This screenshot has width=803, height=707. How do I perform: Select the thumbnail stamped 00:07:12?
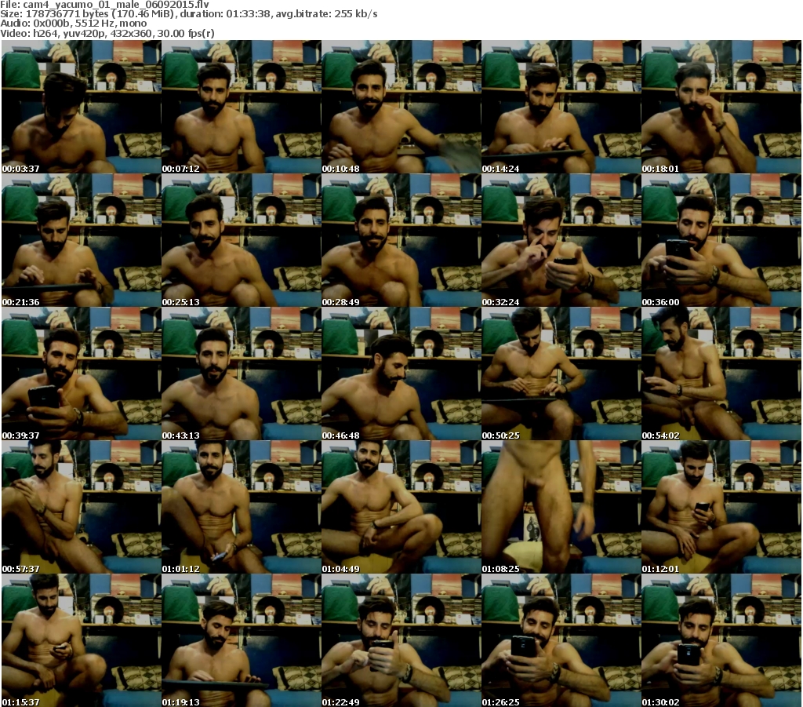coord(242,107)
